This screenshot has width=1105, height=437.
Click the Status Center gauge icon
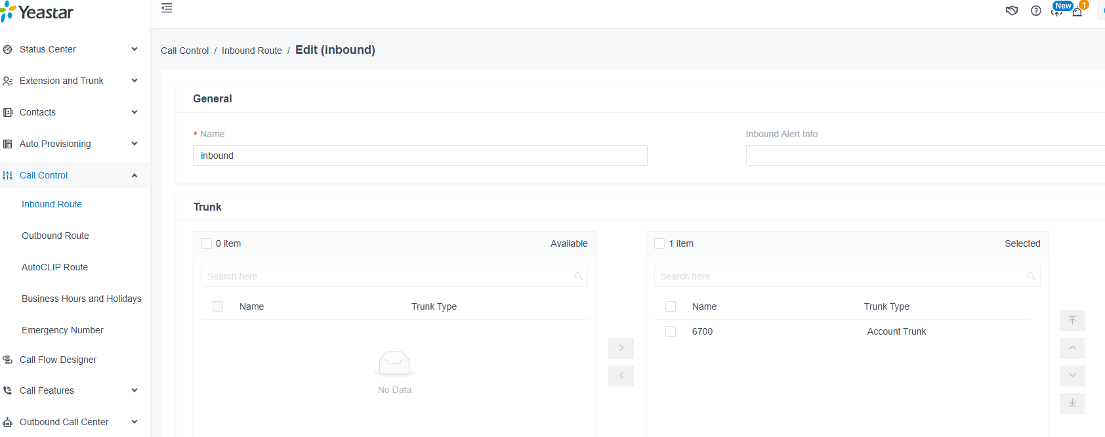pyautogui.click(x=8, y=49)
